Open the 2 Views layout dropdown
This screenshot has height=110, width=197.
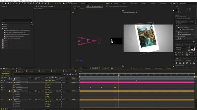click(x=170, y=68)
